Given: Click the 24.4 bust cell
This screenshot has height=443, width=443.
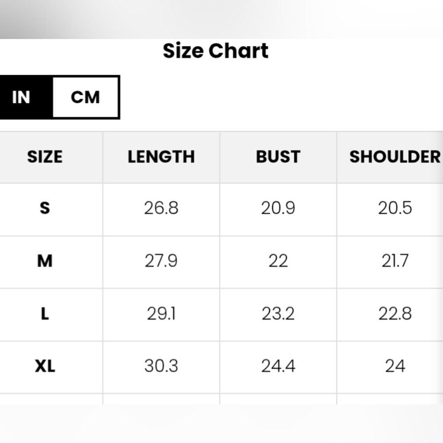Looking at the screenshot, I should pyautogui.click(x=278, y=366).
